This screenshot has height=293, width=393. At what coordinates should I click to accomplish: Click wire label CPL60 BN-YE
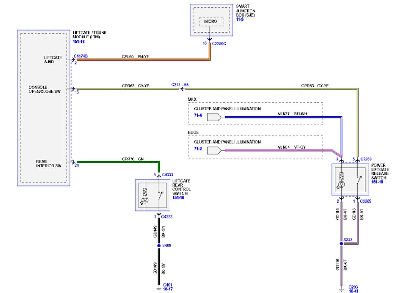coord(135,57)
